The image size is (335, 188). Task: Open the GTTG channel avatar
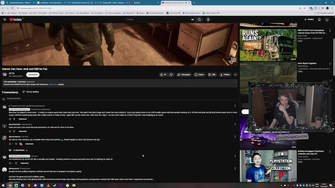(4, 74)
